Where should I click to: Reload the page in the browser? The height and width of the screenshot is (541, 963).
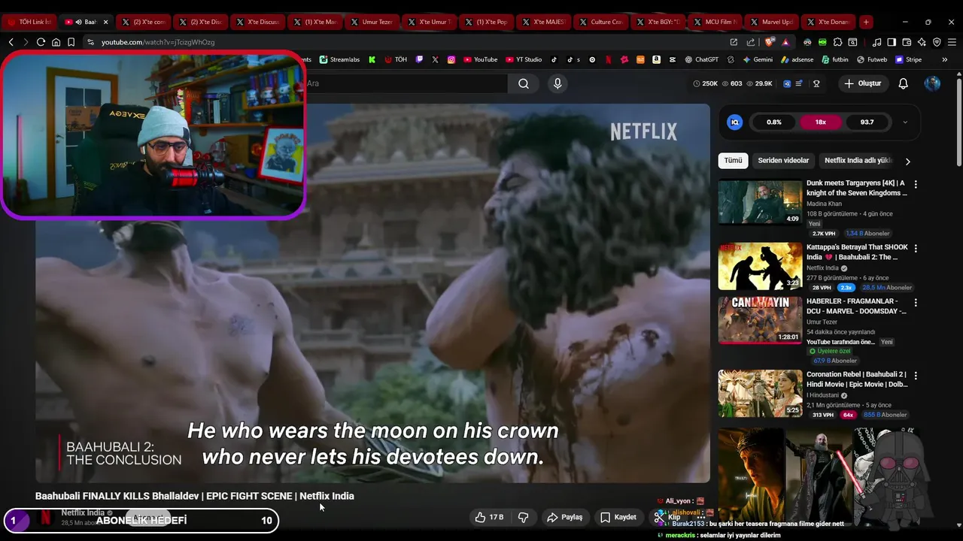[x=41, y=42]
